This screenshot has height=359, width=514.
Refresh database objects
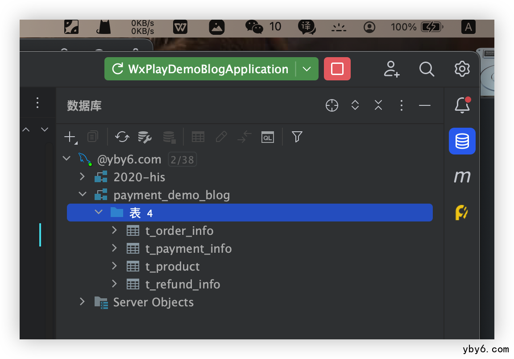point(122,137)
